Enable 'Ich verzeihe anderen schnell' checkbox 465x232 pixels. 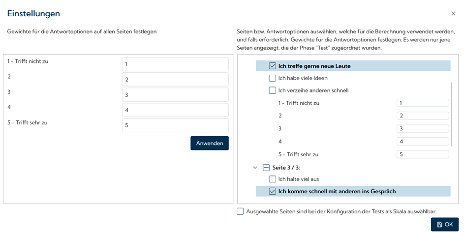click(272, 90)
